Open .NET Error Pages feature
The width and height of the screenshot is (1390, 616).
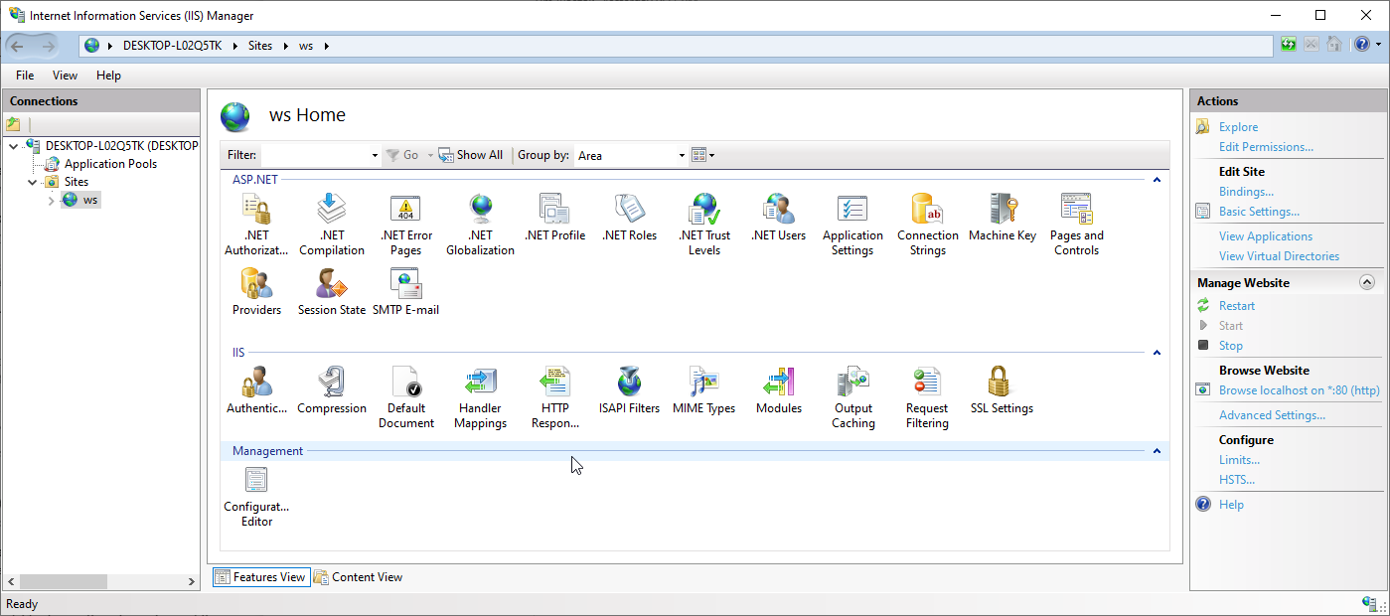point(405,224)
